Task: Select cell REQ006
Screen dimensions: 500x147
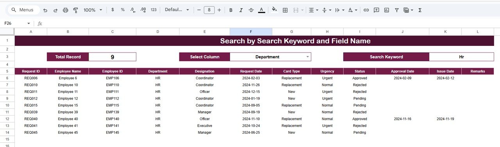Action: [31, 78]
